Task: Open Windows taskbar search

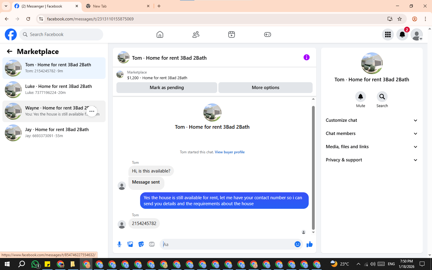Action: click(x=22, y=264)
